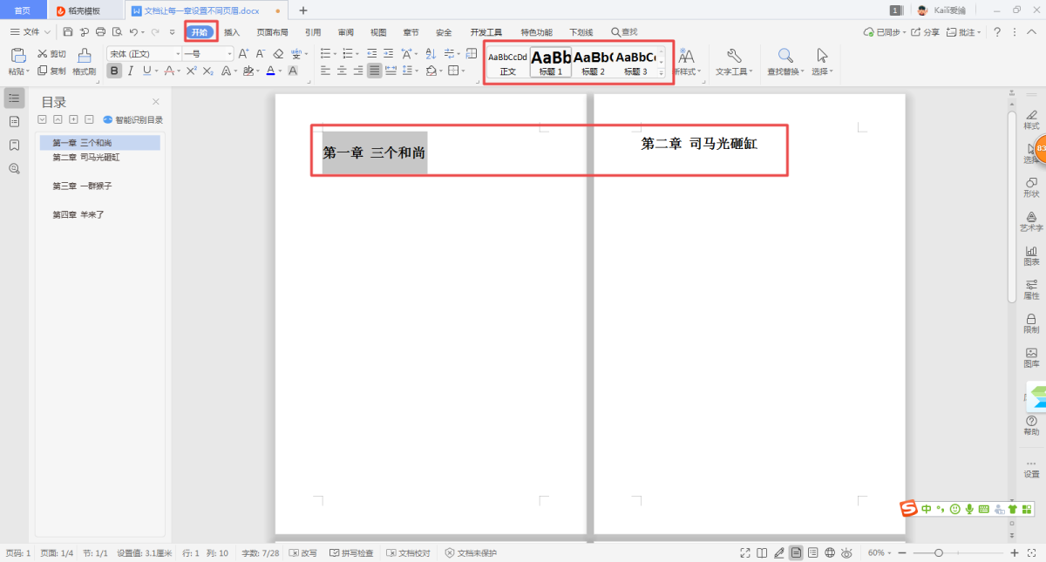Open the zoom percentage 60% dropdown
This screenshot has width=1046, height=562.
click(880, 553)
